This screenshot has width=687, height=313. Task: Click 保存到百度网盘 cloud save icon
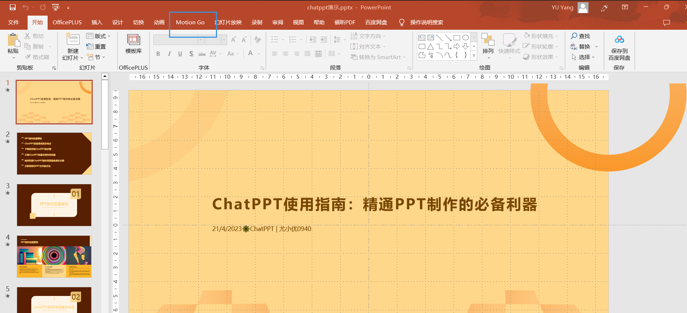click(x=619, y=40)
